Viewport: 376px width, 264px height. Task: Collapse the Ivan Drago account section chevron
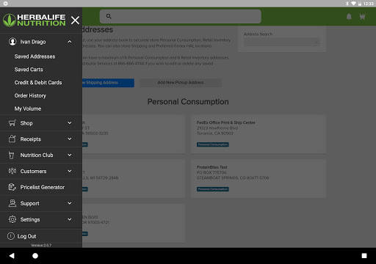coord(70,42)
